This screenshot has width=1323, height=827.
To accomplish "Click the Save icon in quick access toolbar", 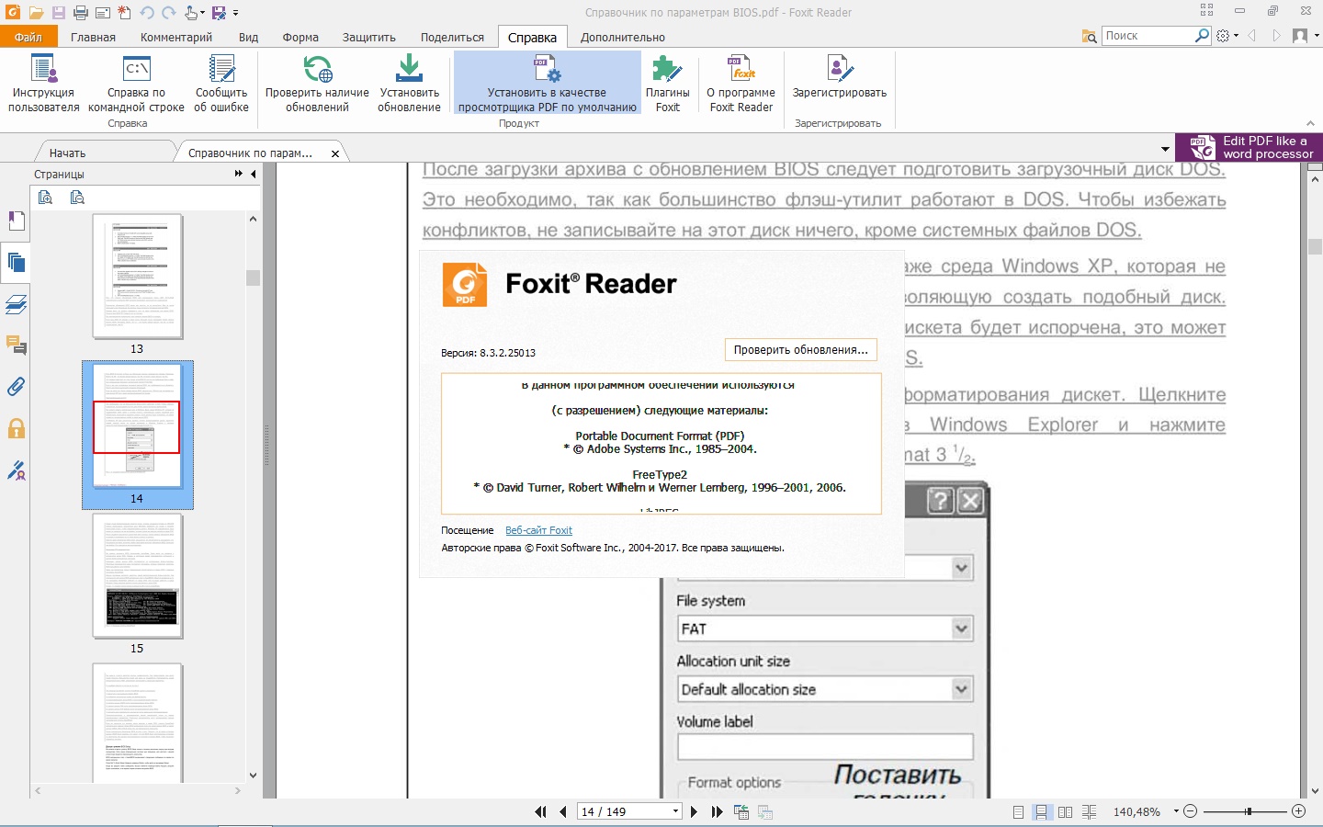I will [x=58, y=13].
